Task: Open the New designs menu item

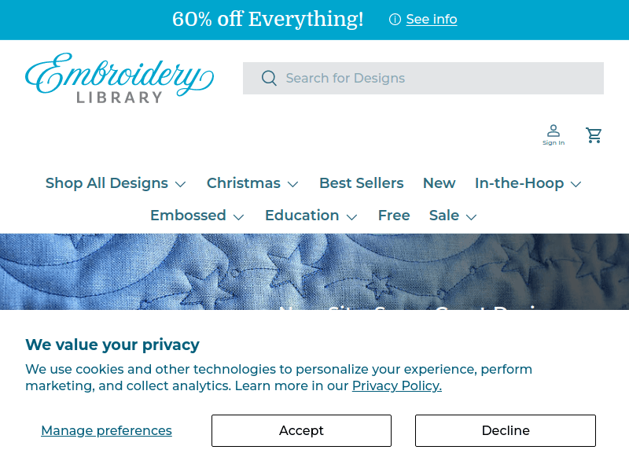Action: (x=439, y=183)
